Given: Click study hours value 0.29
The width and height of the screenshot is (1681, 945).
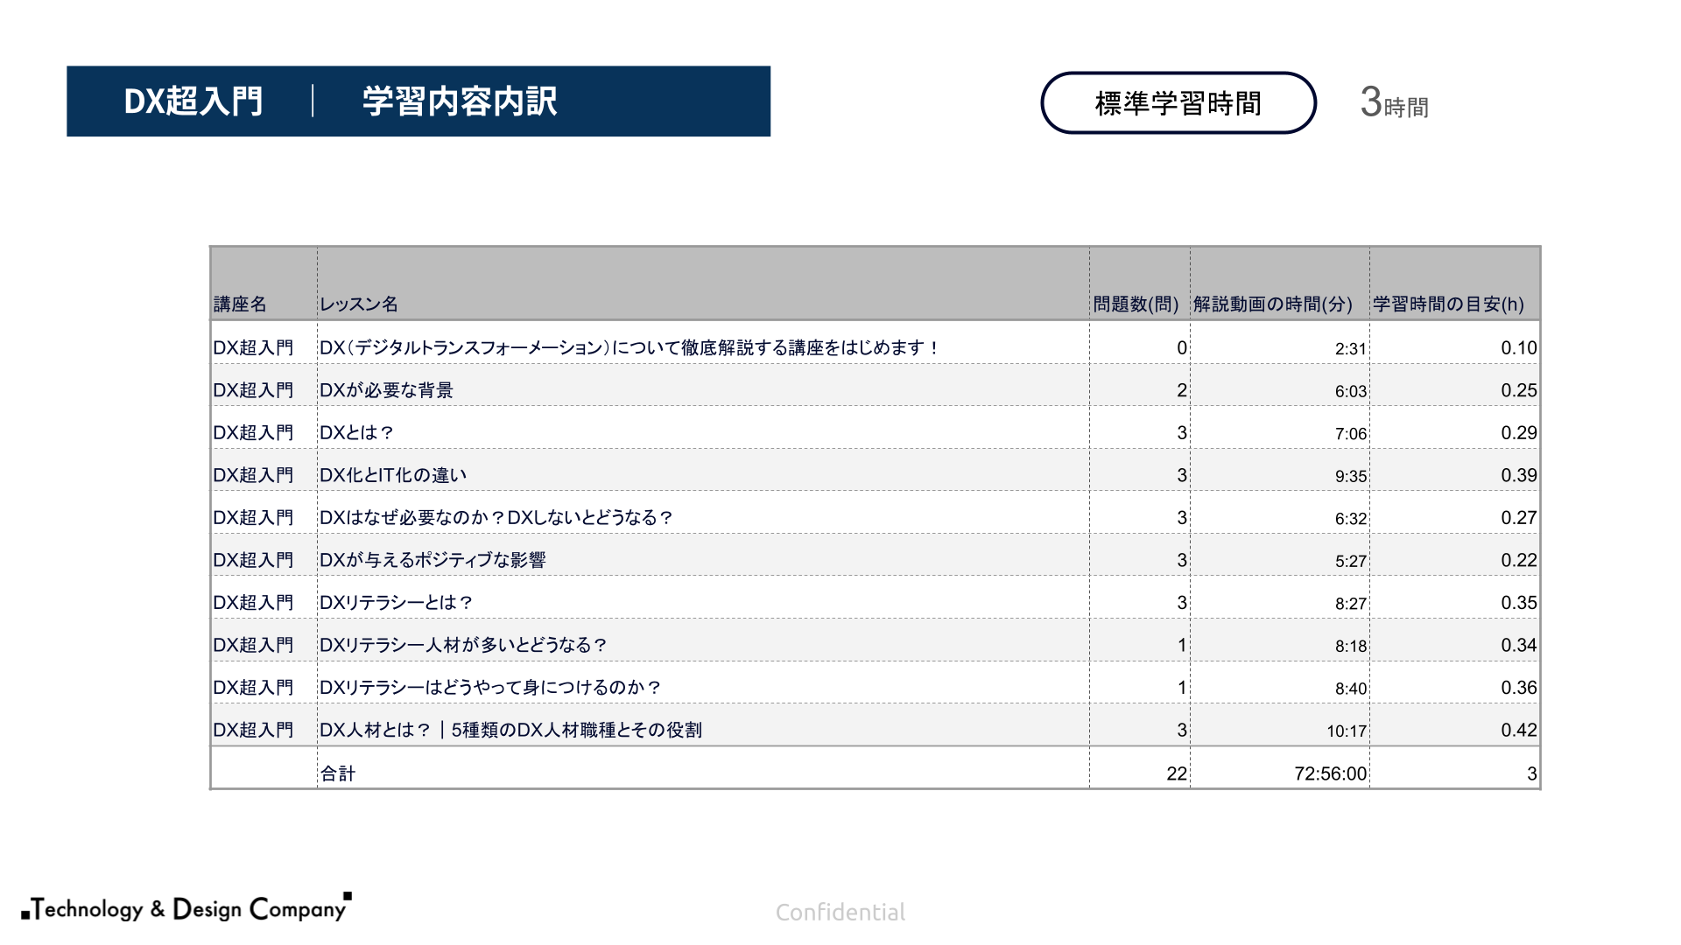Looking at the screenshot, I should point(1519,432).
